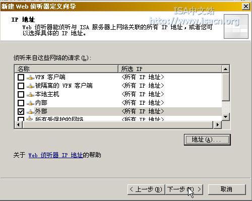Uncheck the 外部 network checkbox
Viewport: 252px width, 201px height.
click(21, 111)
